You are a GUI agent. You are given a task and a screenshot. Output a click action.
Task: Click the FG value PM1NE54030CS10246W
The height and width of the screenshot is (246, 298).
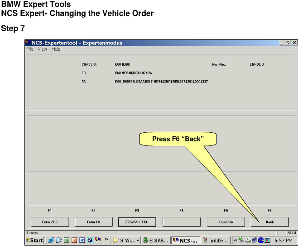134,73
